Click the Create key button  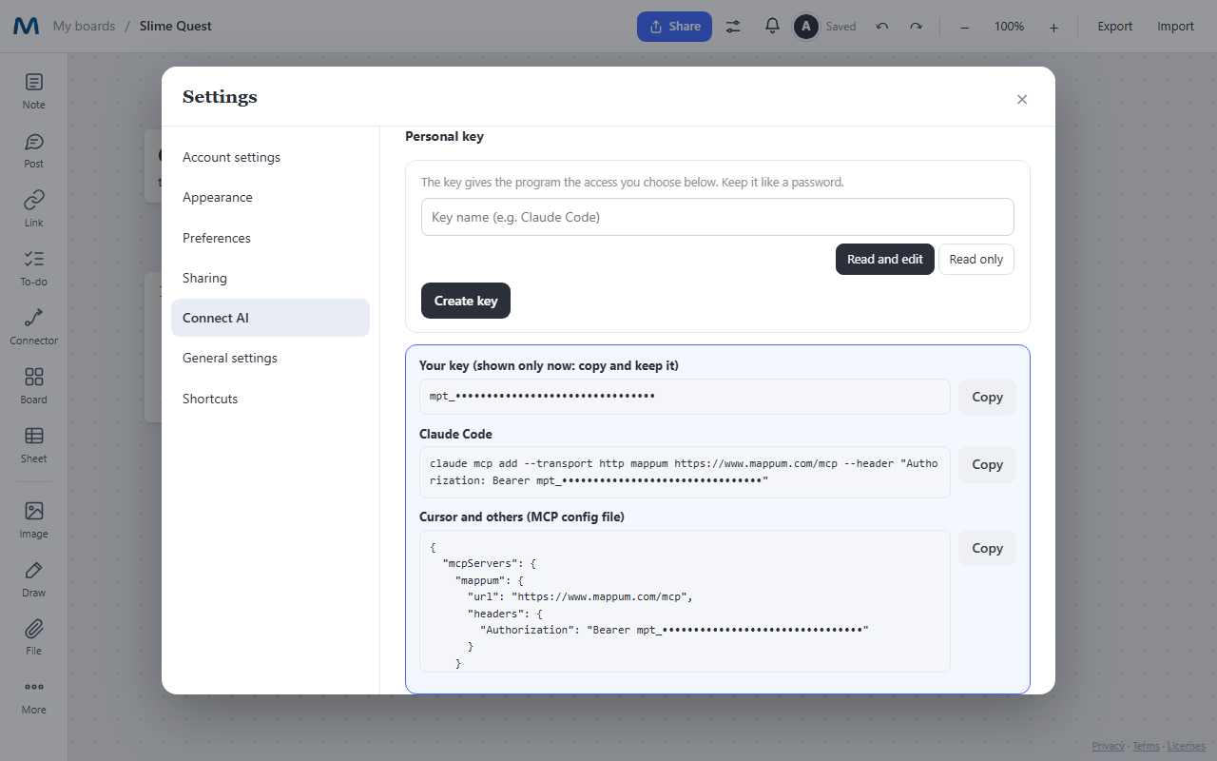[466, 301]
